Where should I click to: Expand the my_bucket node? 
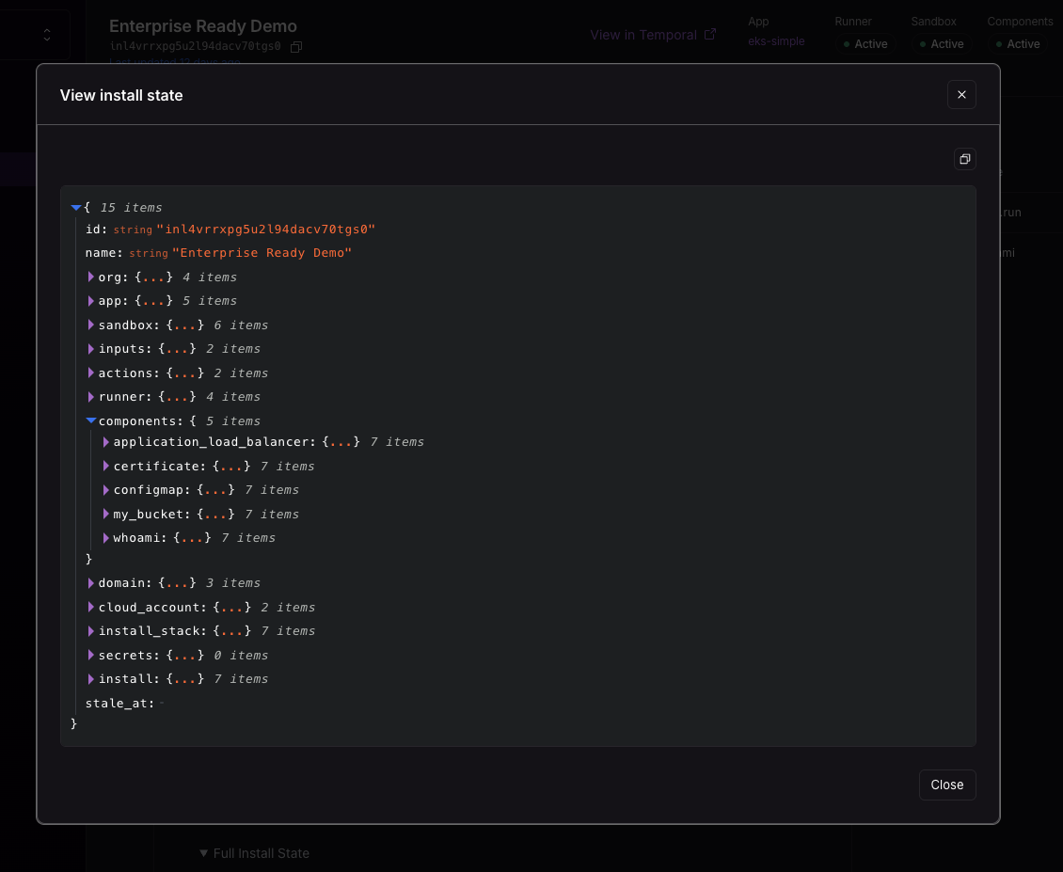[x=105, y=514]
